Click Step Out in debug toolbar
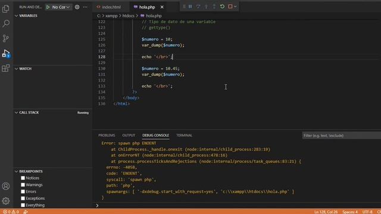Screen dimensions: 381x214 pos(214,7)
